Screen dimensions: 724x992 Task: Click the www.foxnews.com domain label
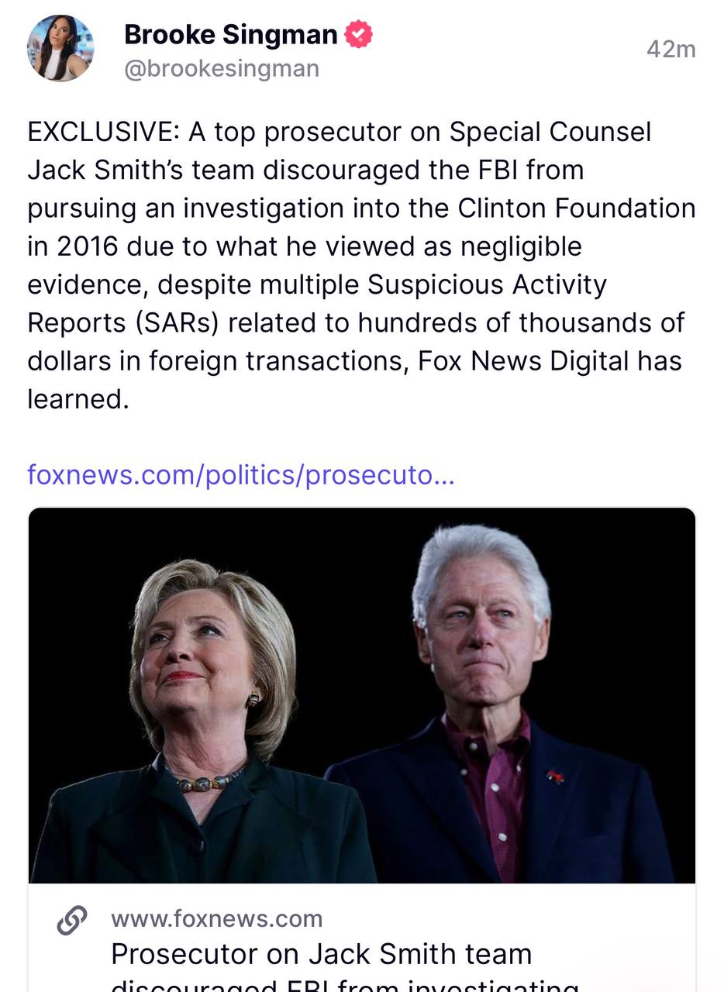click(217, 919)
